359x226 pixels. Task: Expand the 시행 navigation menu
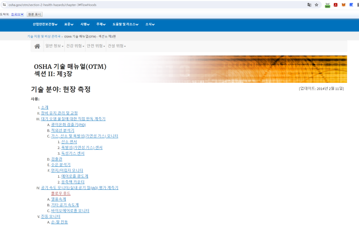(85, 24)
